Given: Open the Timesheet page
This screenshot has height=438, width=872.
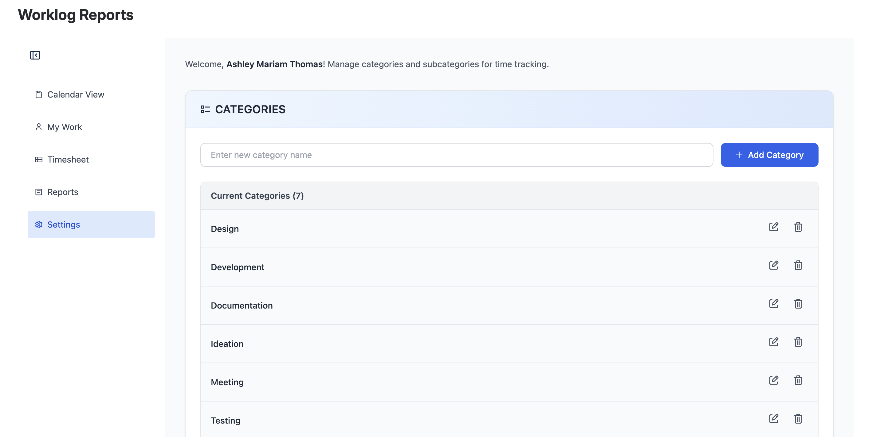Looking at the screenshot, I should (x=68, y=159).
